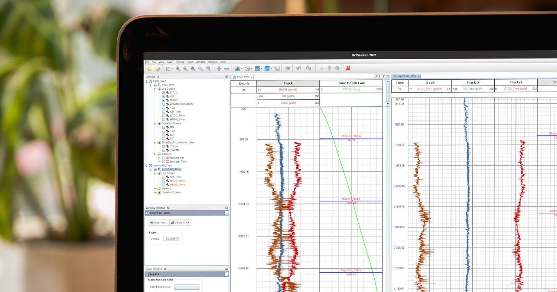Open the Layer menu

pos(170,62)
